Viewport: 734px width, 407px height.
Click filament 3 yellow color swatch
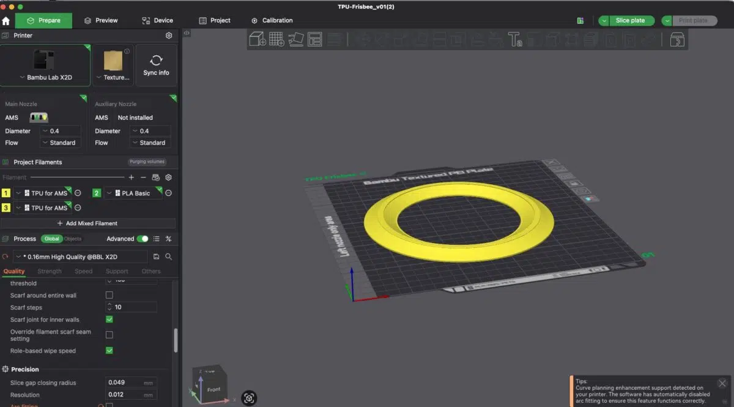click(x=6, y=208)
